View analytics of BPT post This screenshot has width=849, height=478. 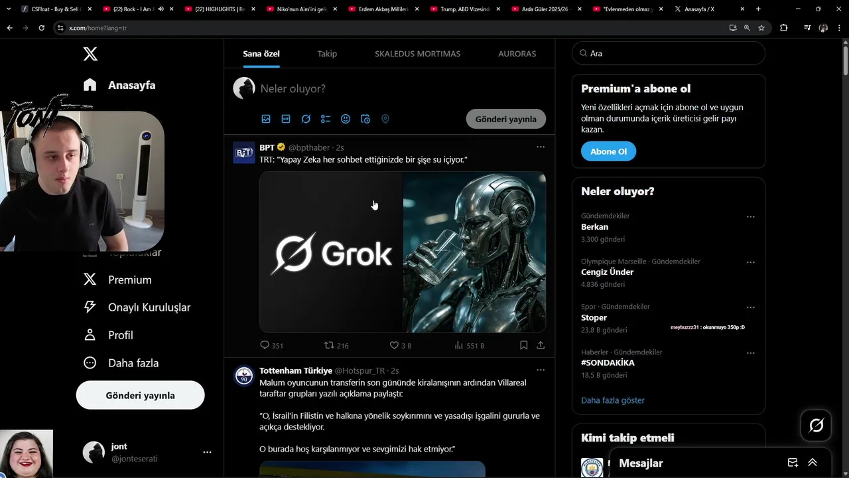point(459,345)
